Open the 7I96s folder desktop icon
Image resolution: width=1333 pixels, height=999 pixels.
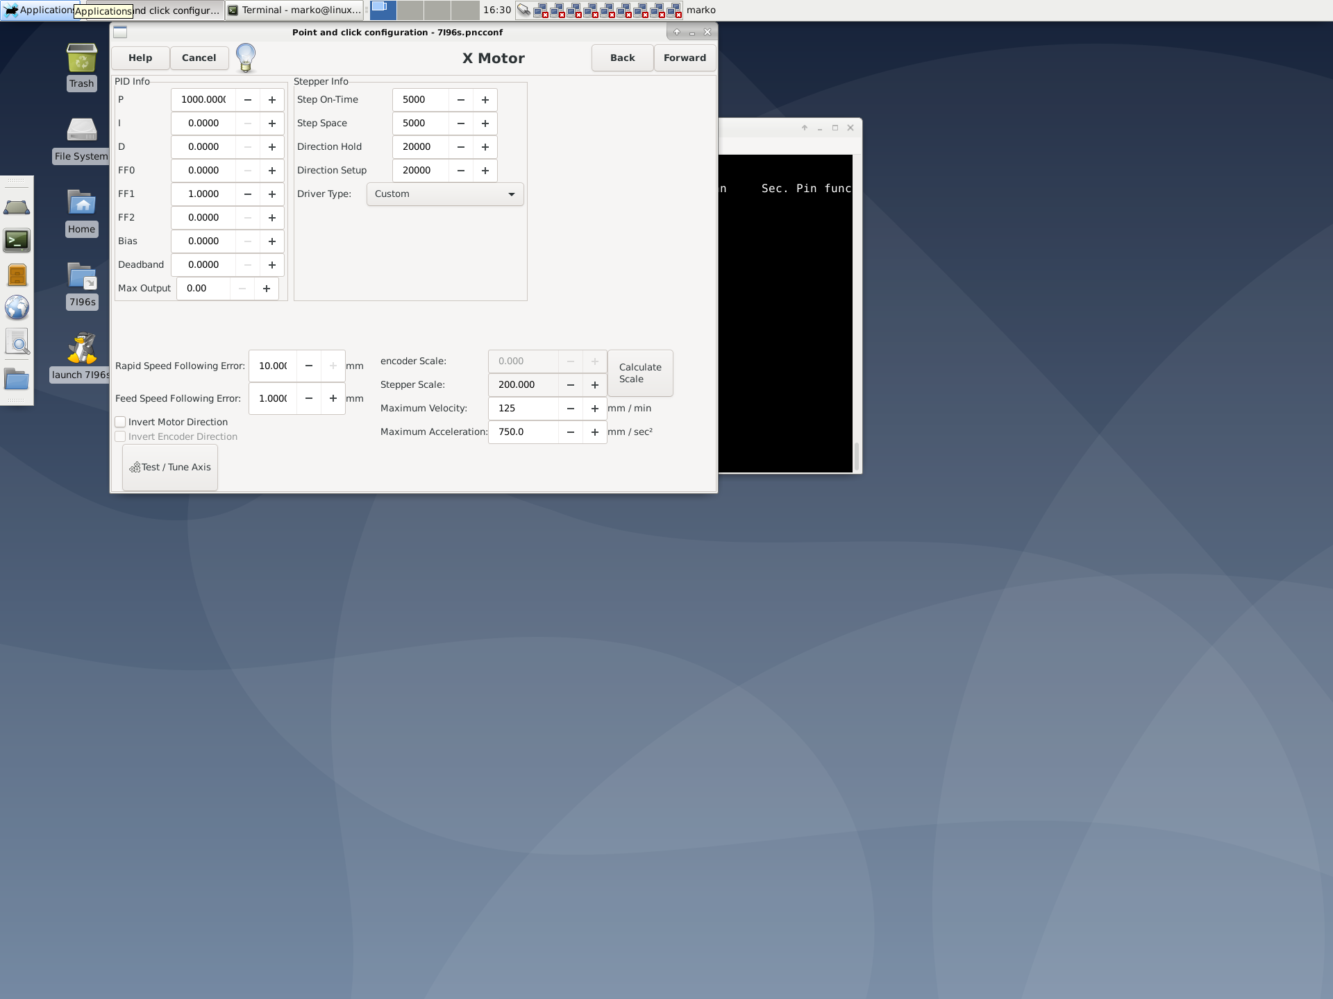(x=82, y=285)
